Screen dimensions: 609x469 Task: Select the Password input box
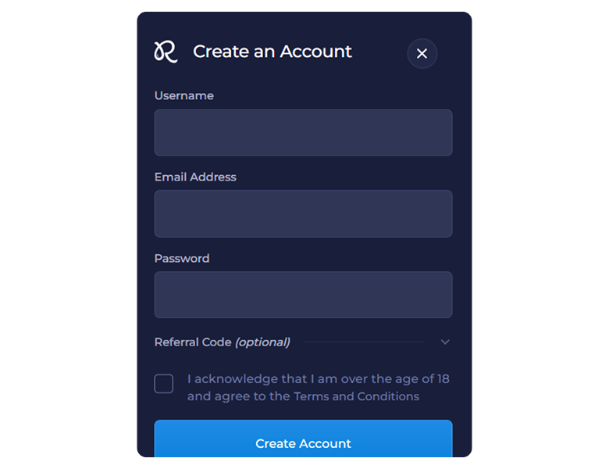(x=303, y=295)
